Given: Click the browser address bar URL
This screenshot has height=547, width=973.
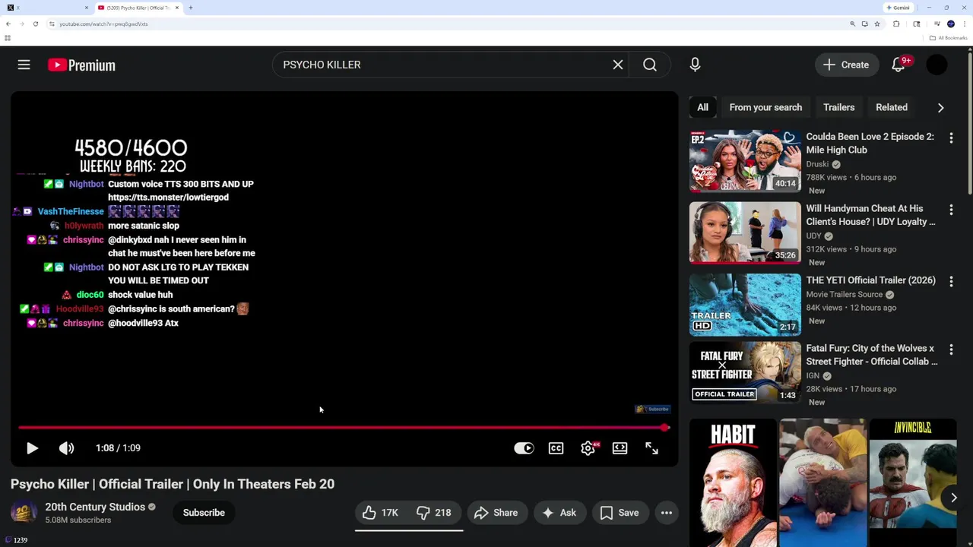Looking at the screenshot, I should click(103, 24).
